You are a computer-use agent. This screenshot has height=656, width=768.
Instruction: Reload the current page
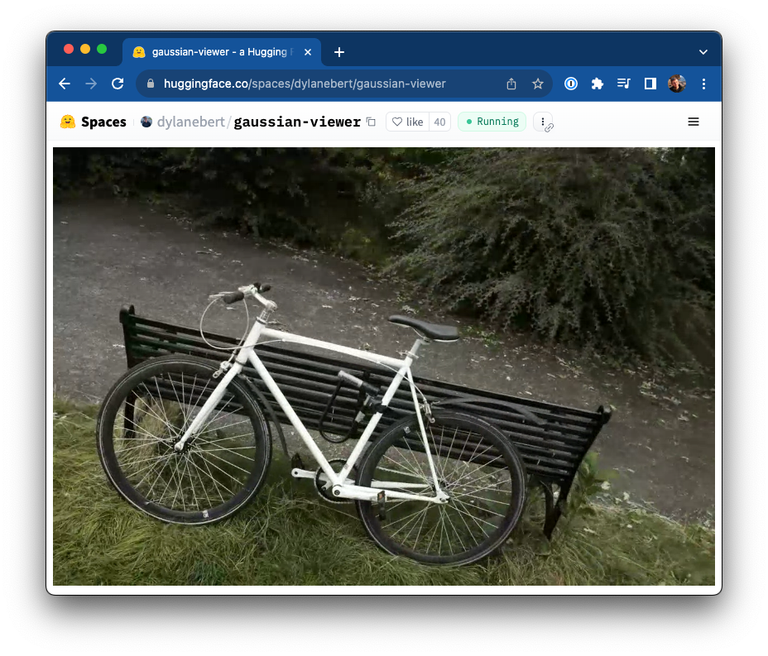pos(118,84)
